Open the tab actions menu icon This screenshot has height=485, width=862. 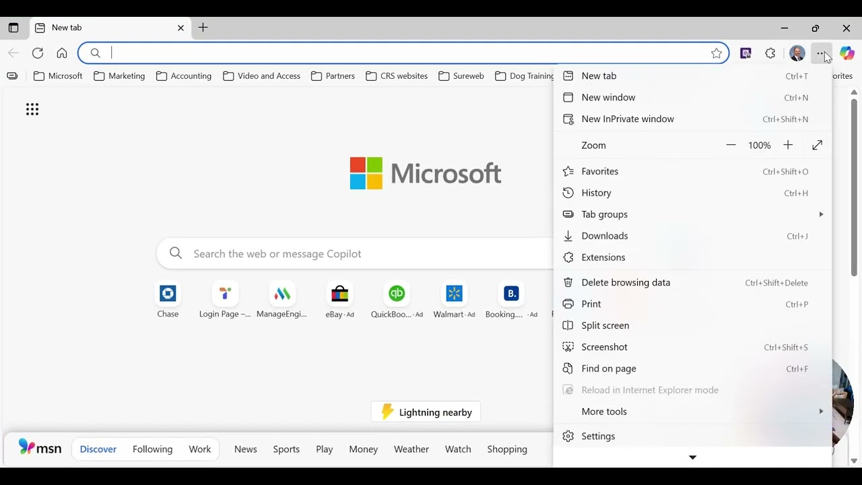coord(13,28)
